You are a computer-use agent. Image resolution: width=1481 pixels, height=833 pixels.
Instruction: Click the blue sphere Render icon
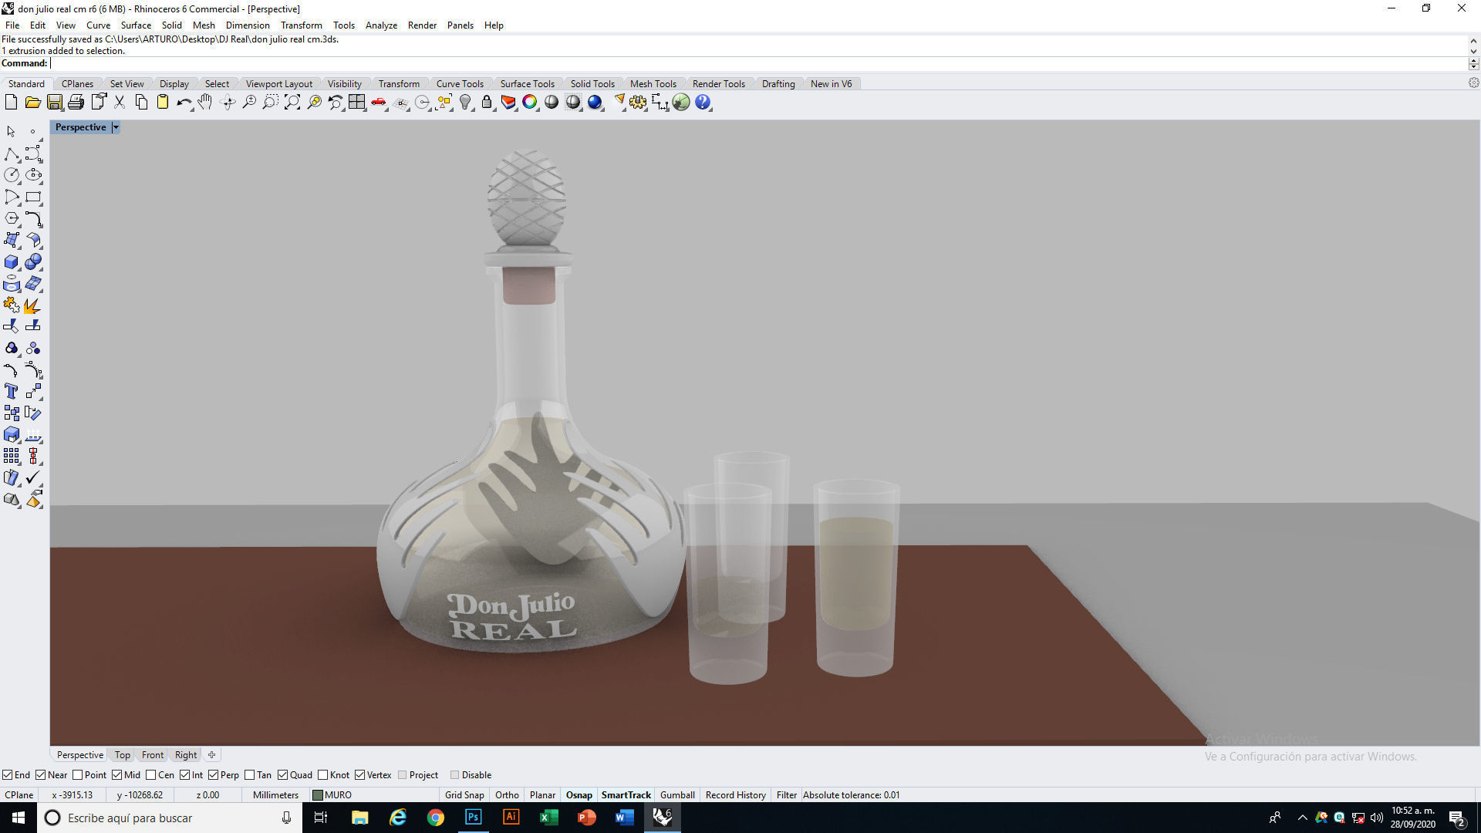click(x=595, y=102)
